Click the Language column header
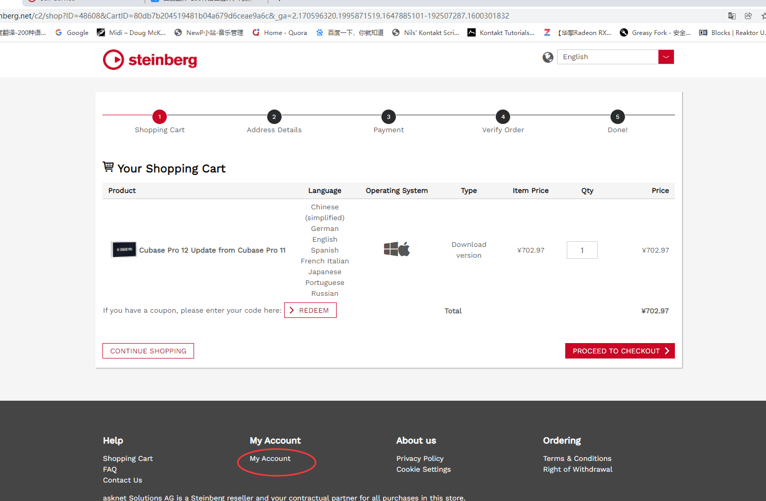The image size is (766, 501). click(x=325, y=190)
